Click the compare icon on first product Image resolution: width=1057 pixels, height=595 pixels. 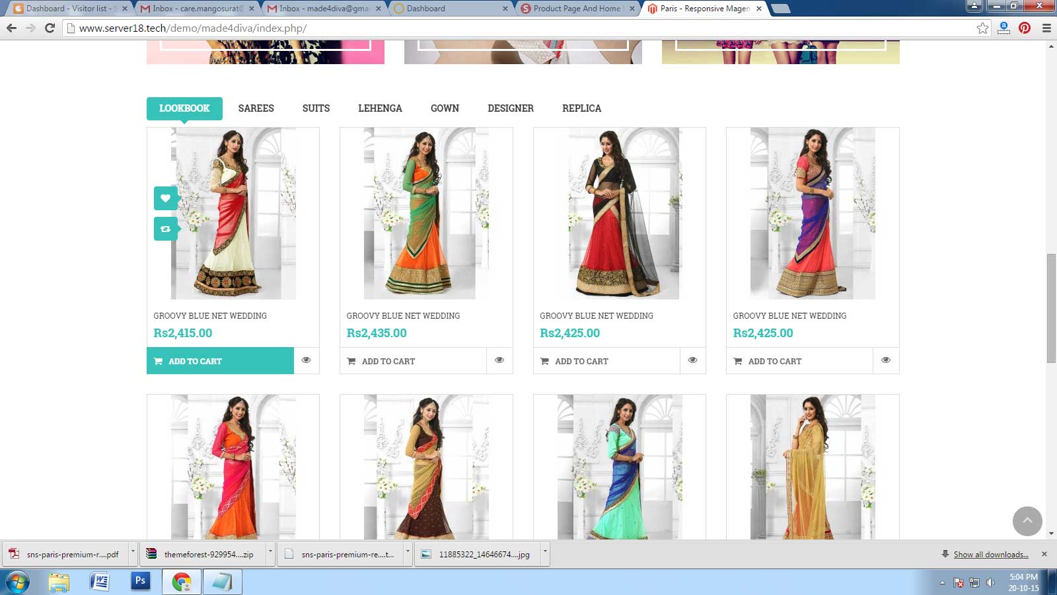click(x=165, y=229)
